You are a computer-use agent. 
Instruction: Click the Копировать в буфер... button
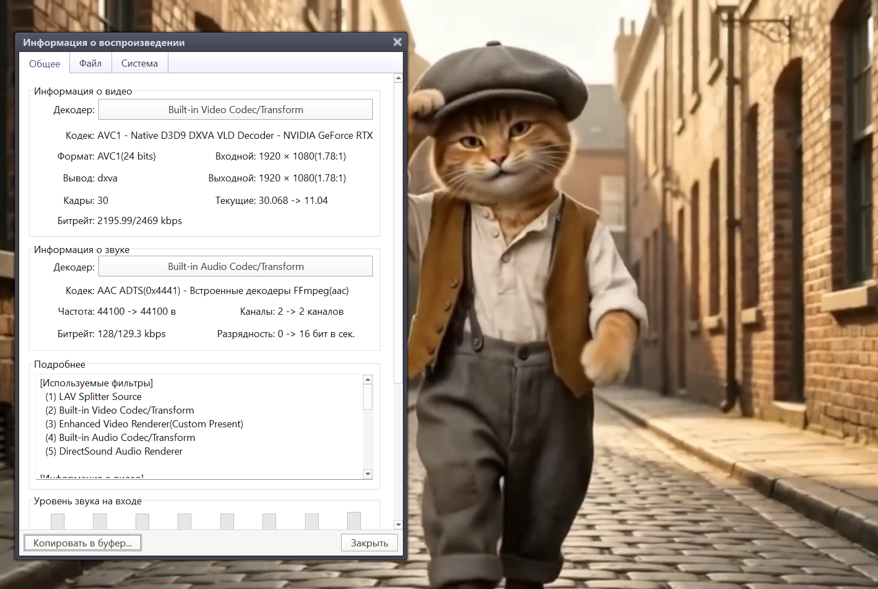coord(83,543)
